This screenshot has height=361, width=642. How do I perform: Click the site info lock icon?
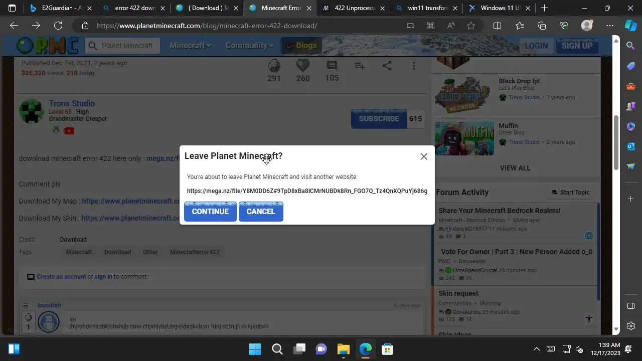(x=85, y=26)
